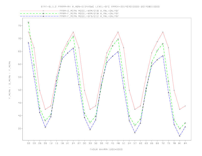Click the x-axis tick label 72
The image size is (202, 156).
[163, 143]
